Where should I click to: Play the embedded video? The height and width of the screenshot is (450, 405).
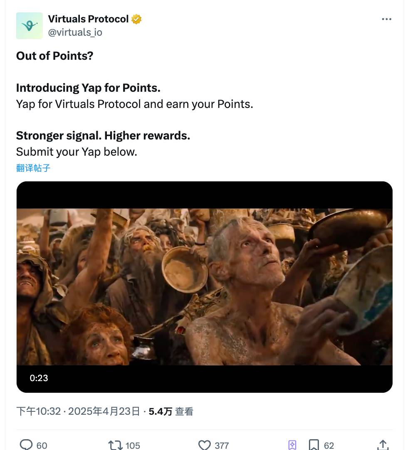(x=204, y=286)
